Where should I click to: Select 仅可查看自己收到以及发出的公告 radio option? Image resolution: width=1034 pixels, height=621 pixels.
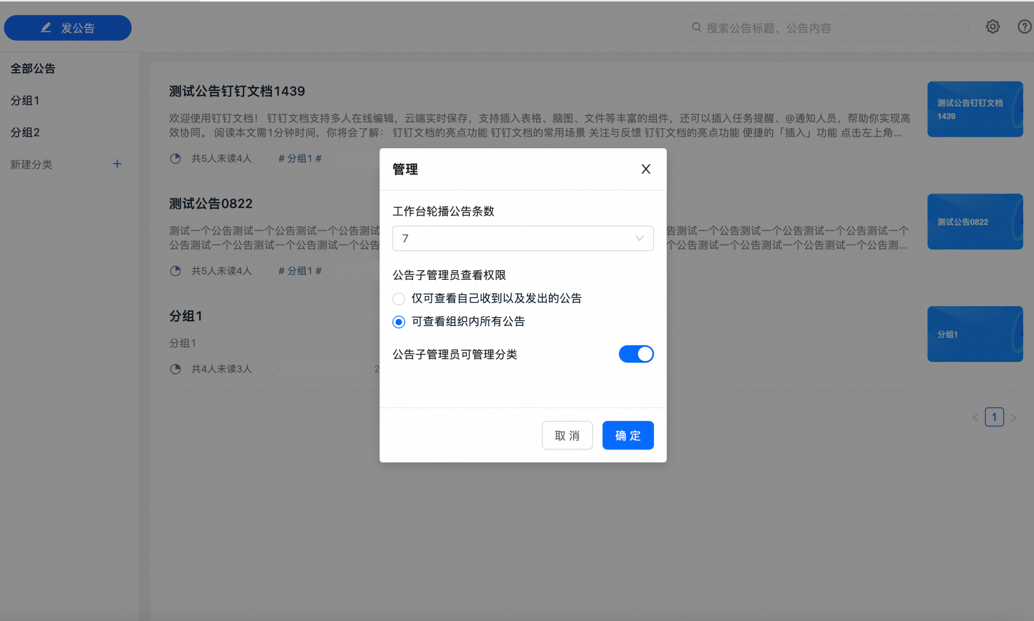(x=399, y=299)
